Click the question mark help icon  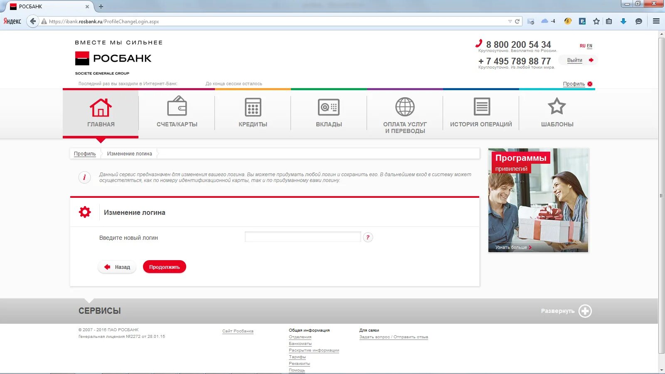coord(368,237)
